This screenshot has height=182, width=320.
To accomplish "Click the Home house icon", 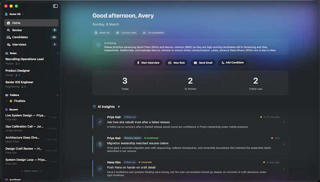I will coord(8,23).
